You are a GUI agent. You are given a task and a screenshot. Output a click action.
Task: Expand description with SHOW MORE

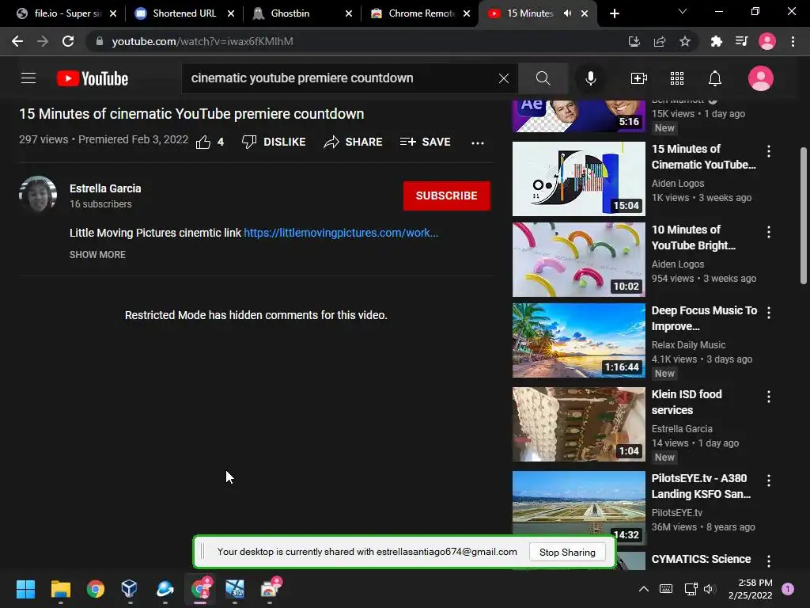click(97, 254)
